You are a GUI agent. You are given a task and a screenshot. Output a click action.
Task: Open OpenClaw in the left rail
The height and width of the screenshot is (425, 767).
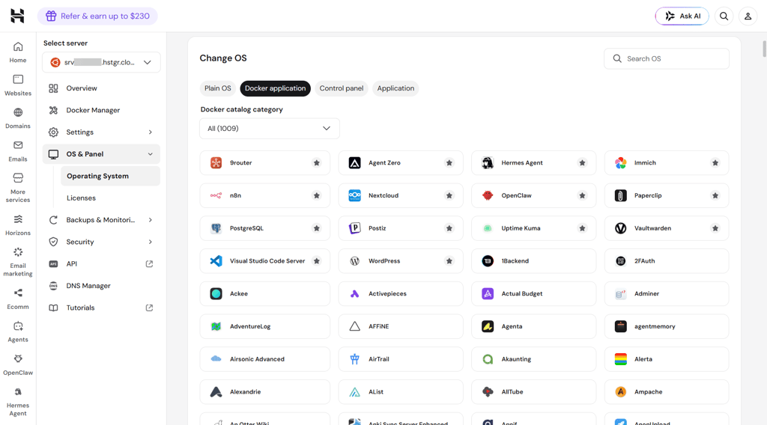[x=18, y=364]
